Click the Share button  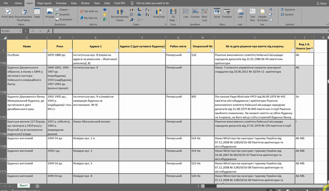pos(321,3)
